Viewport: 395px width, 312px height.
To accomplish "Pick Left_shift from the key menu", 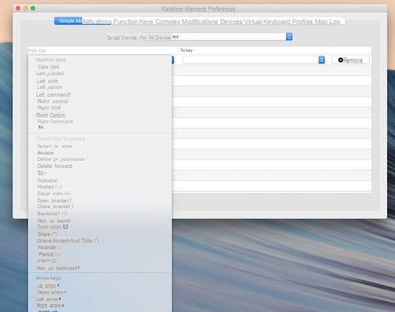I will pyautogui.click(x=47, y=81).
